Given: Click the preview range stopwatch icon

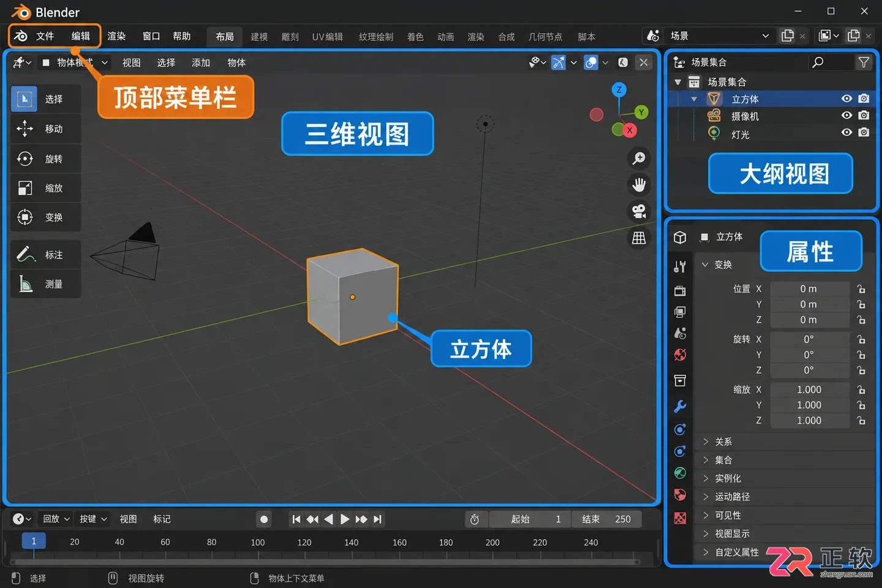Looking at the screenshot, I should [x=475, y=519].
